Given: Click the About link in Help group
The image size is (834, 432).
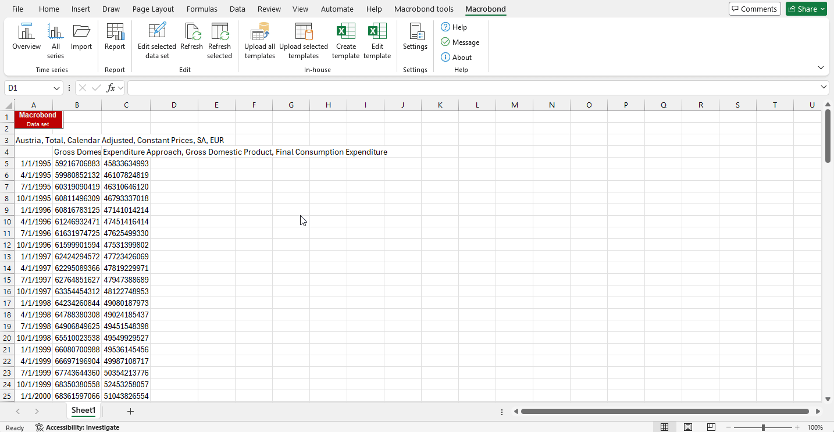Looking at the screenshot, I should [x=456, y=57].
